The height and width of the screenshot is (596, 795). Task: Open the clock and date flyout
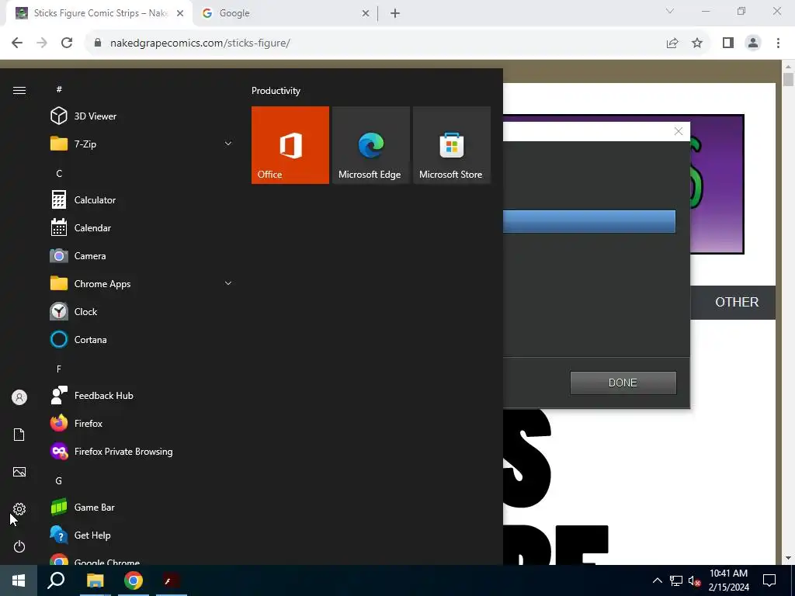(x=728, y=580)
